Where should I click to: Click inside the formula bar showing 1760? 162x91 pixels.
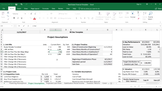(x=95, y=26)
